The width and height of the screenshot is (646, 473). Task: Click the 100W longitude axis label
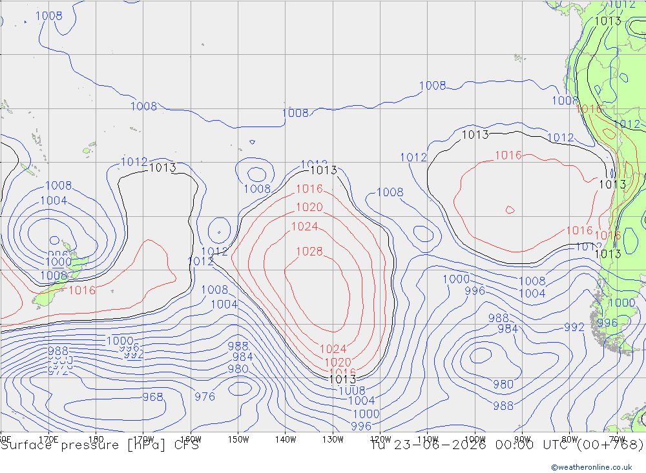pos(475,439)
